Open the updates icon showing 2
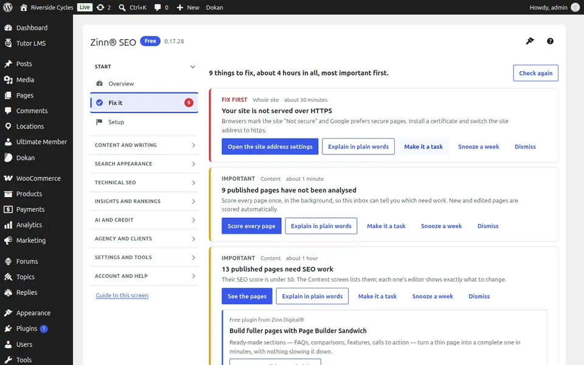 coord(103,7)
